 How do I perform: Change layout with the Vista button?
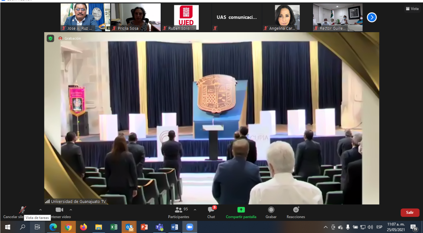[x=412, y=9]
